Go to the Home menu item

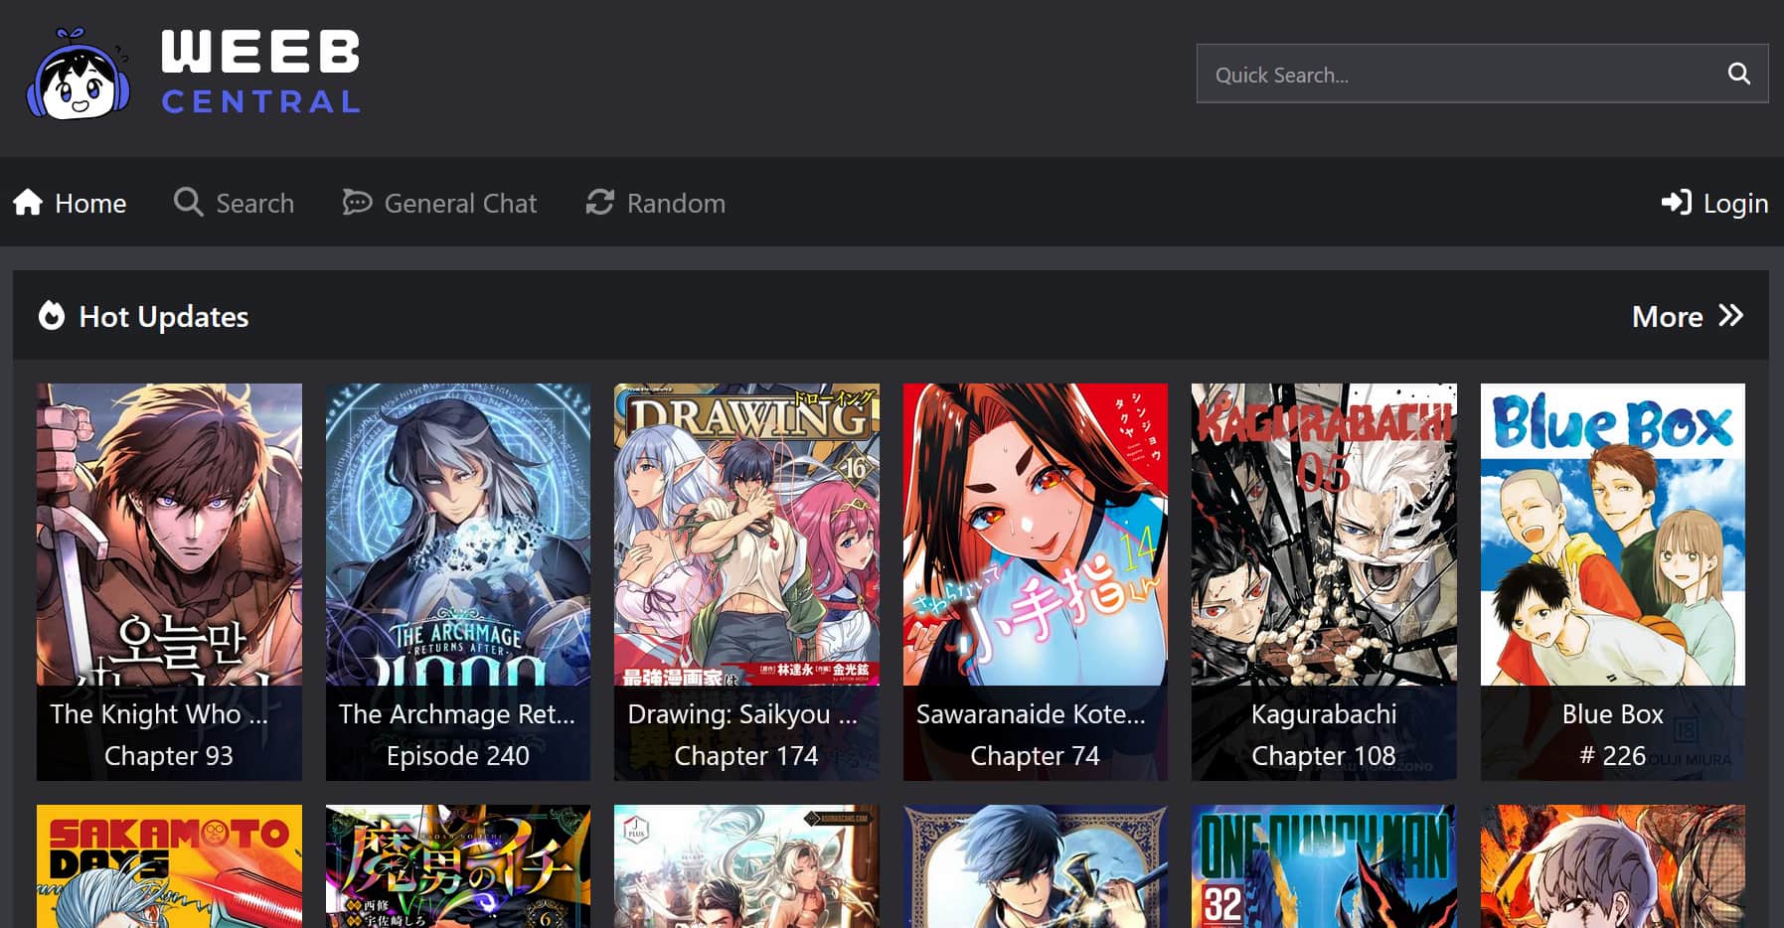[x=70, y=203]
